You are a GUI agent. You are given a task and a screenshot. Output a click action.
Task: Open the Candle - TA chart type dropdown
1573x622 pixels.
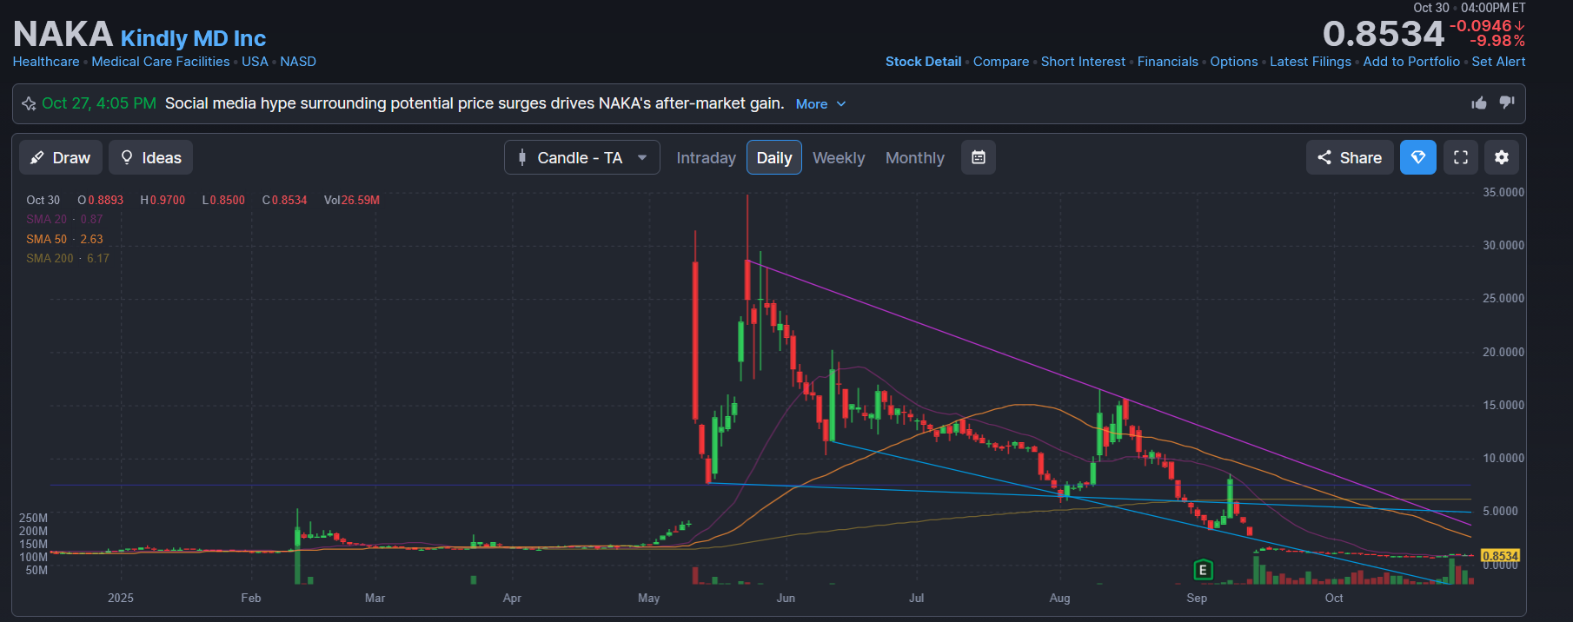581,157
